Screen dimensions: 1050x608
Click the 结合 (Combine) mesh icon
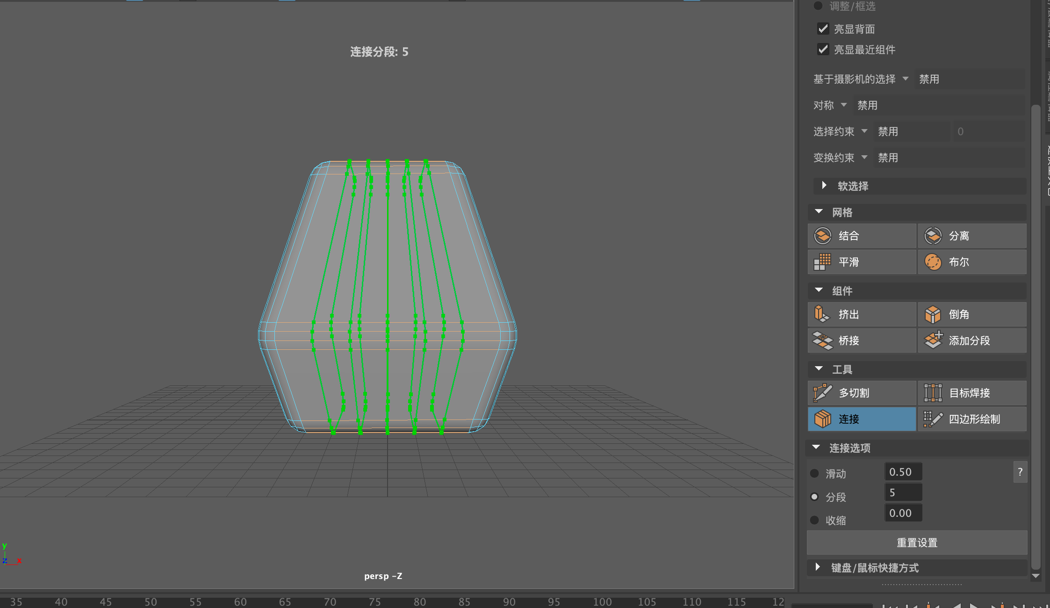click(823, 236)
